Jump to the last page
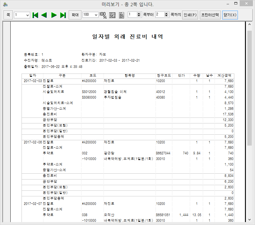 63,15
